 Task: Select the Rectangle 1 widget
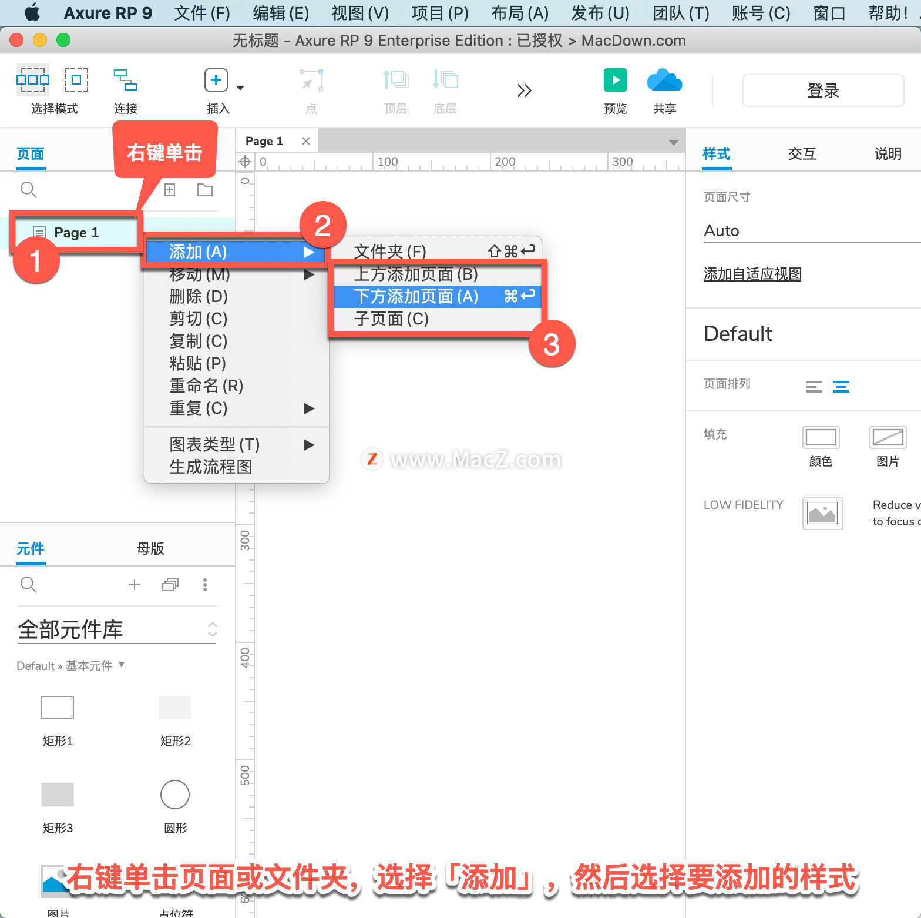coord(58,708)
